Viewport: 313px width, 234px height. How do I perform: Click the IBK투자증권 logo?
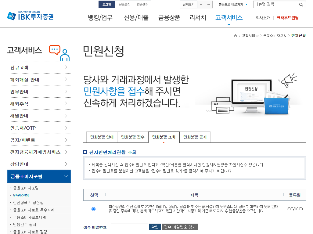click(30, 16)
